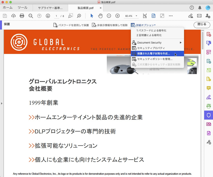Viewport: 213px width, 177px height.
Task: Expand the left navigation pane arrow
Action: 2,103
